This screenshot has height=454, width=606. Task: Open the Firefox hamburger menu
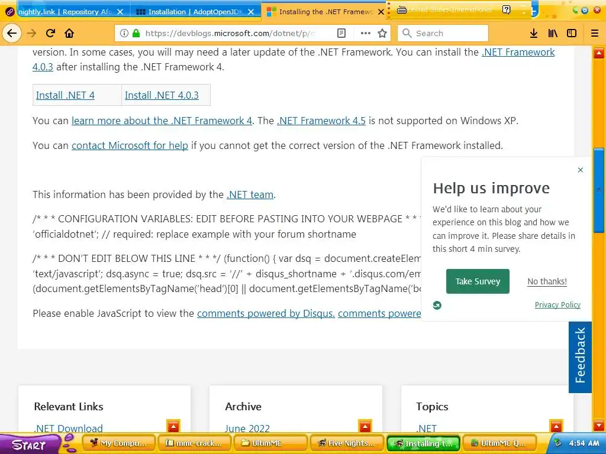(595, 33)
